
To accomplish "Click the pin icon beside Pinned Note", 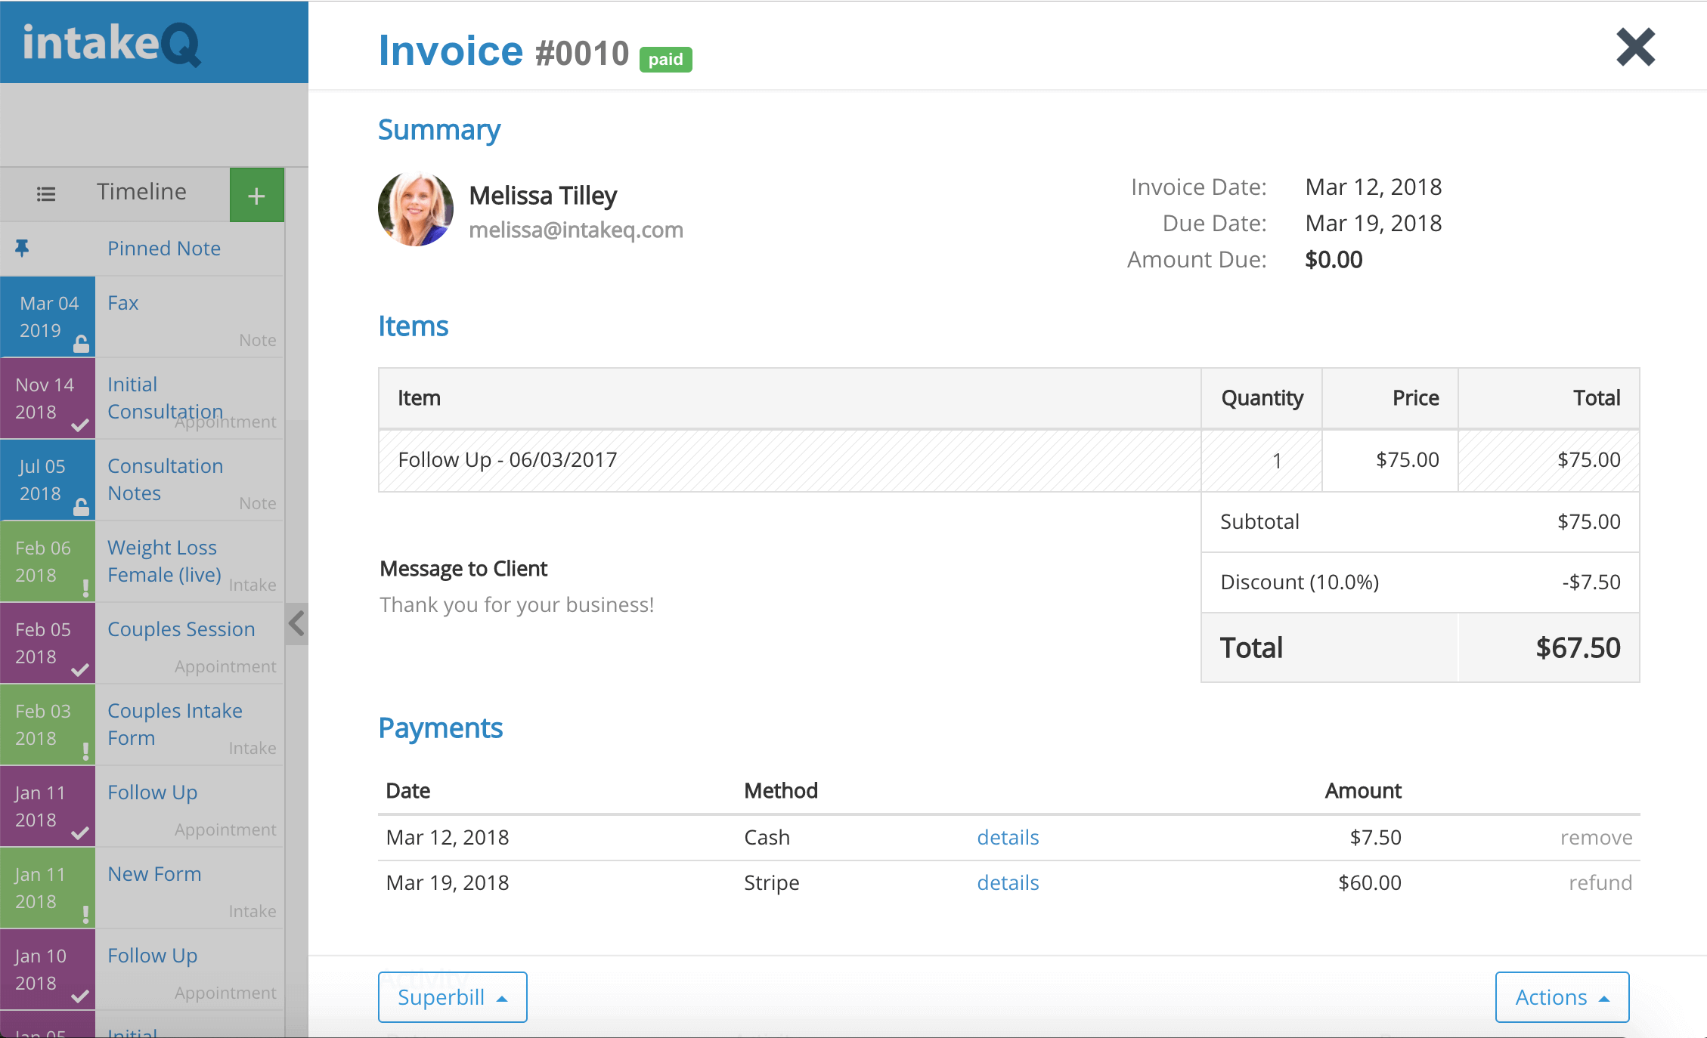I will 22,248.
